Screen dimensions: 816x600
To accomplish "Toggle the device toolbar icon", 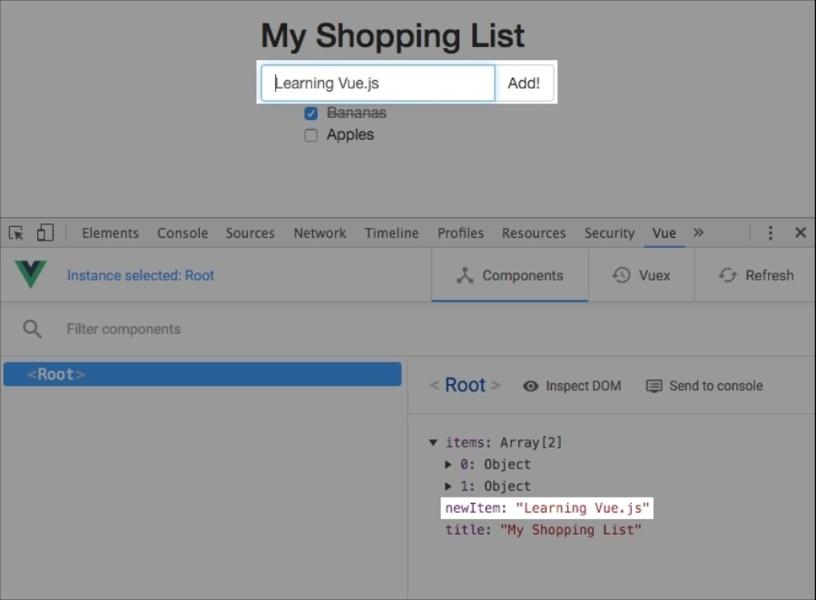I will 45,233.
